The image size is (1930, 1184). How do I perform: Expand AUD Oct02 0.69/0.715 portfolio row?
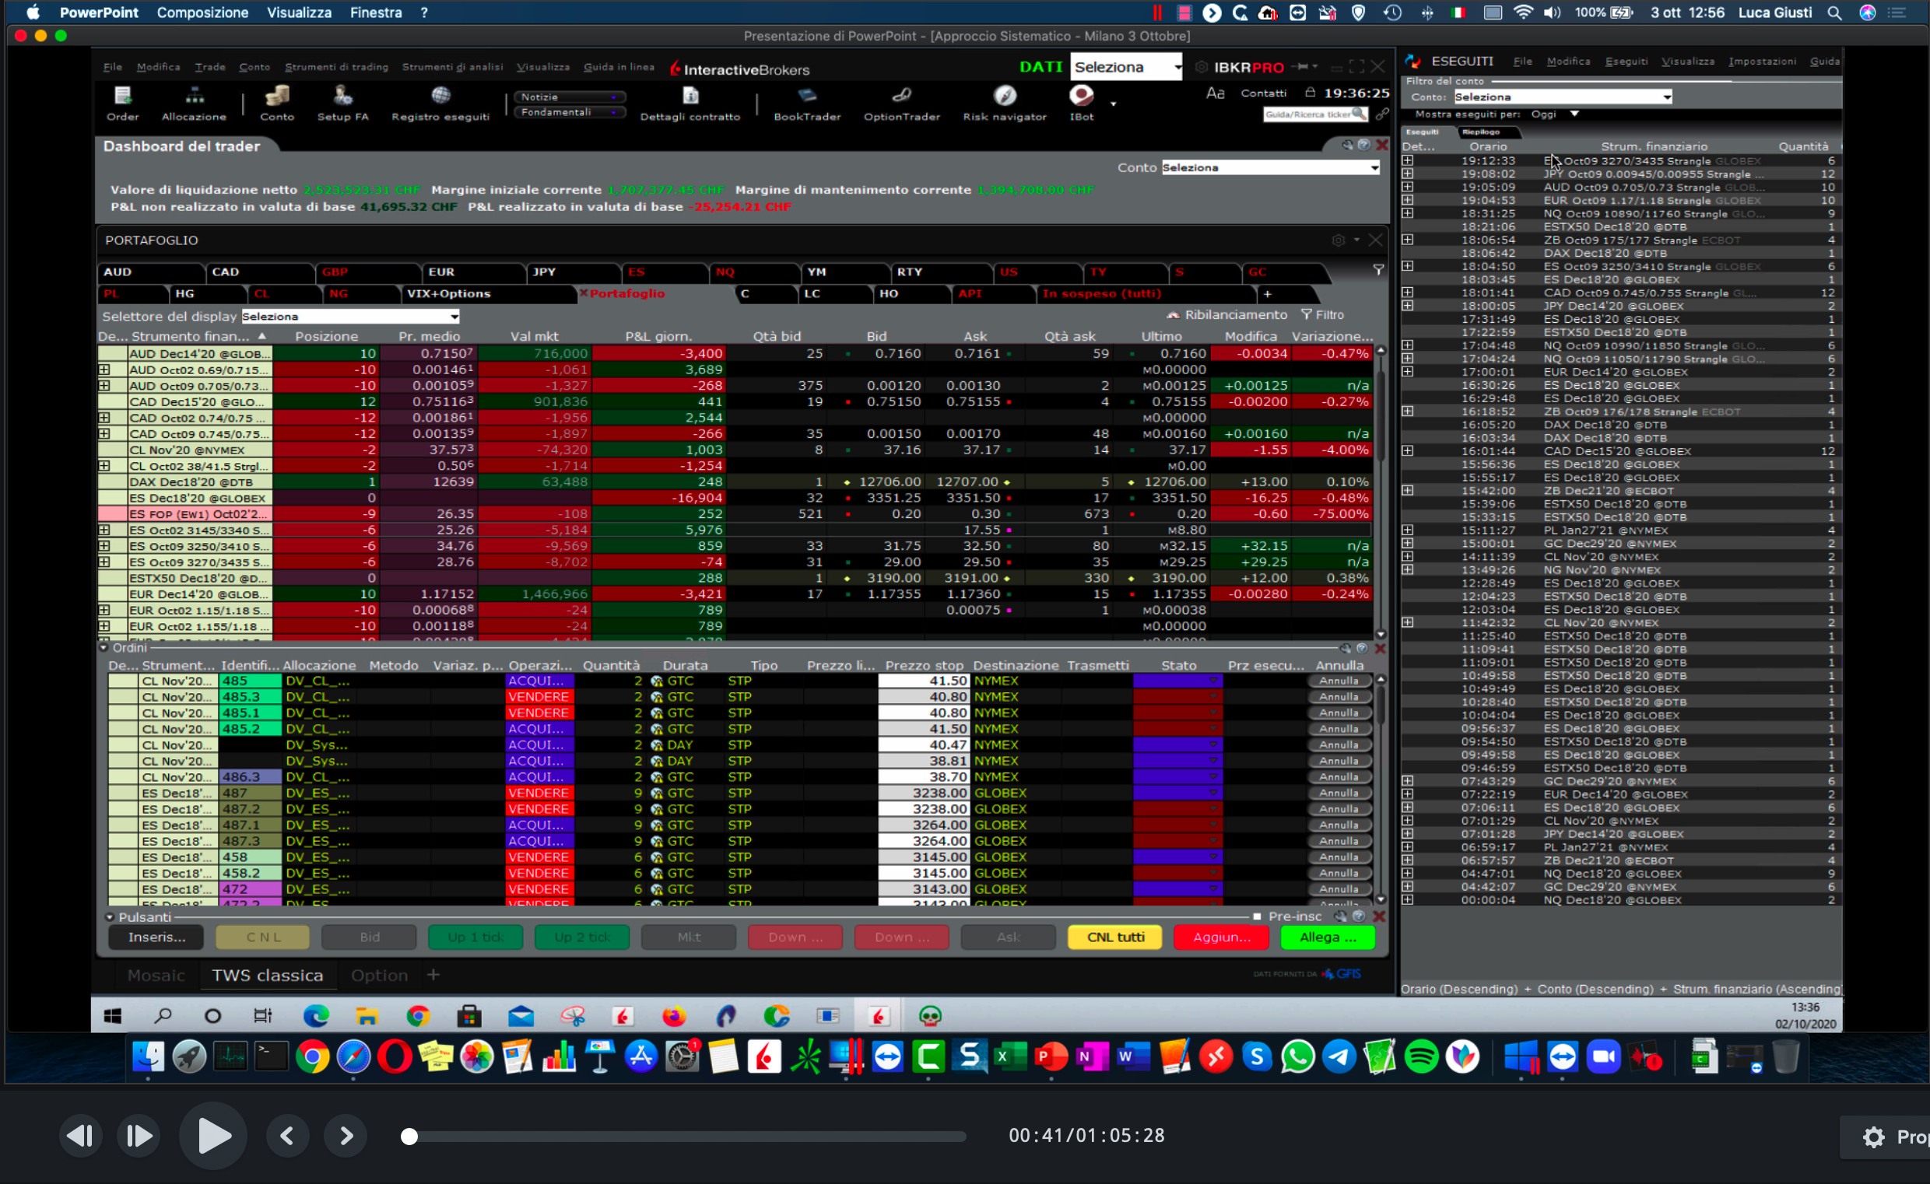pos(104,370)
